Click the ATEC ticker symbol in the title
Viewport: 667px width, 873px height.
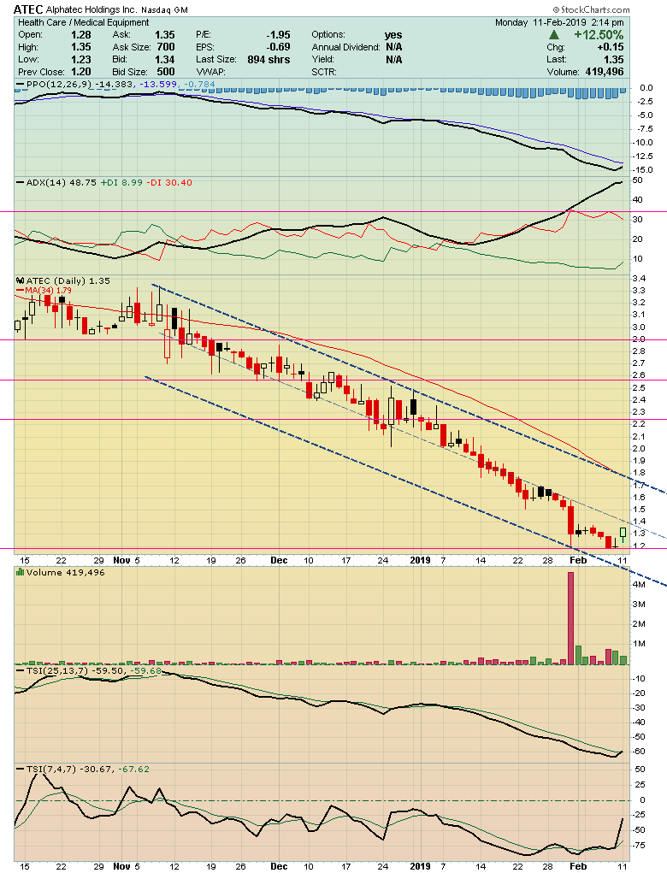pyautogui.click(x=28, y=9)
